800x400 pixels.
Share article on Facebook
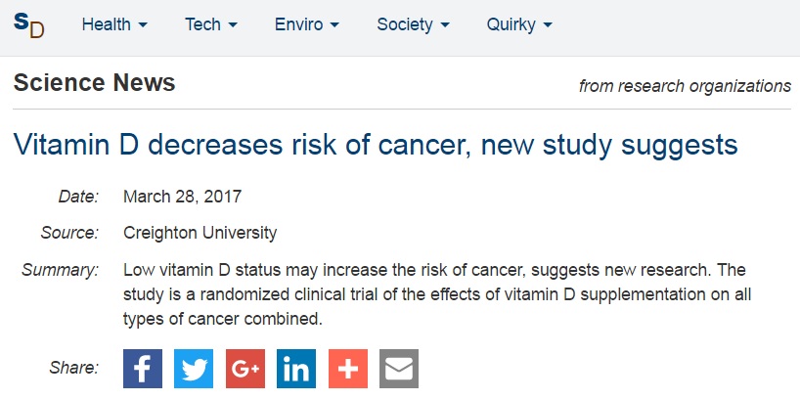[143, 368]
